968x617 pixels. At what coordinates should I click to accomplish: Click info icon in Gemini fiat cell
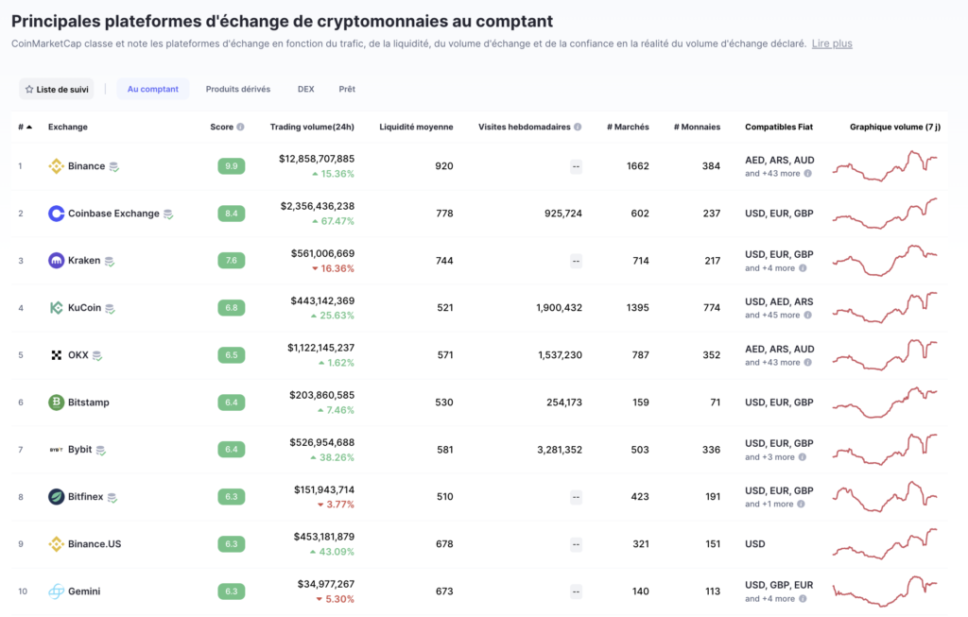[804, 598]
